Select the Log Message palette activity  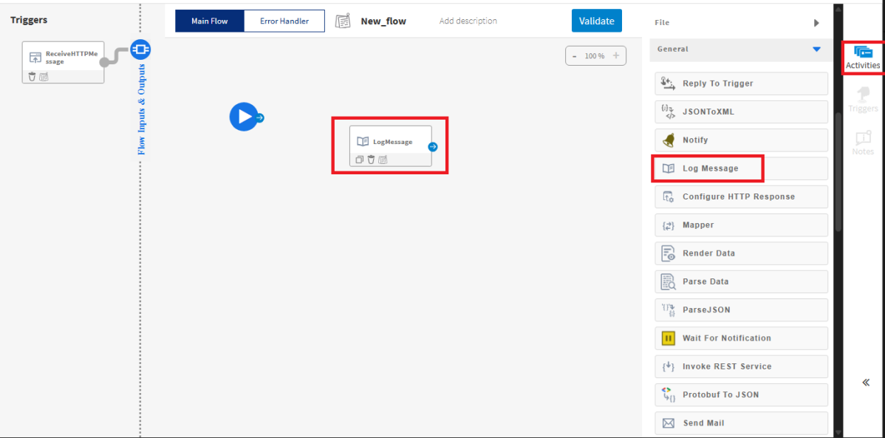click(742, 168)
